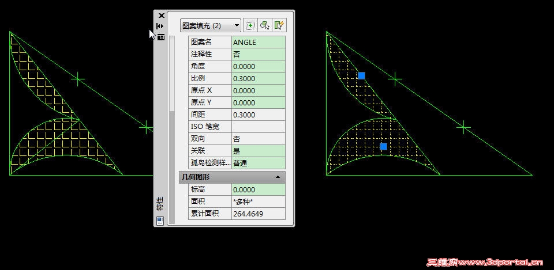Click the 面积 value *多种*
The height and width of the screenshot is (270, 554).
[259, 201]
